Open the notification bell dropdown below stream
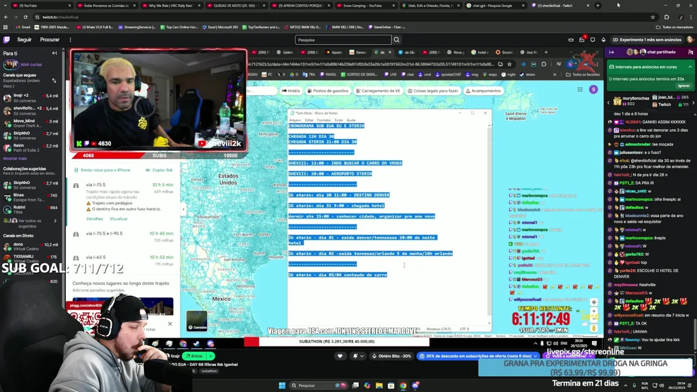Viewport: 697px width, 392px height. coord(358,356)
